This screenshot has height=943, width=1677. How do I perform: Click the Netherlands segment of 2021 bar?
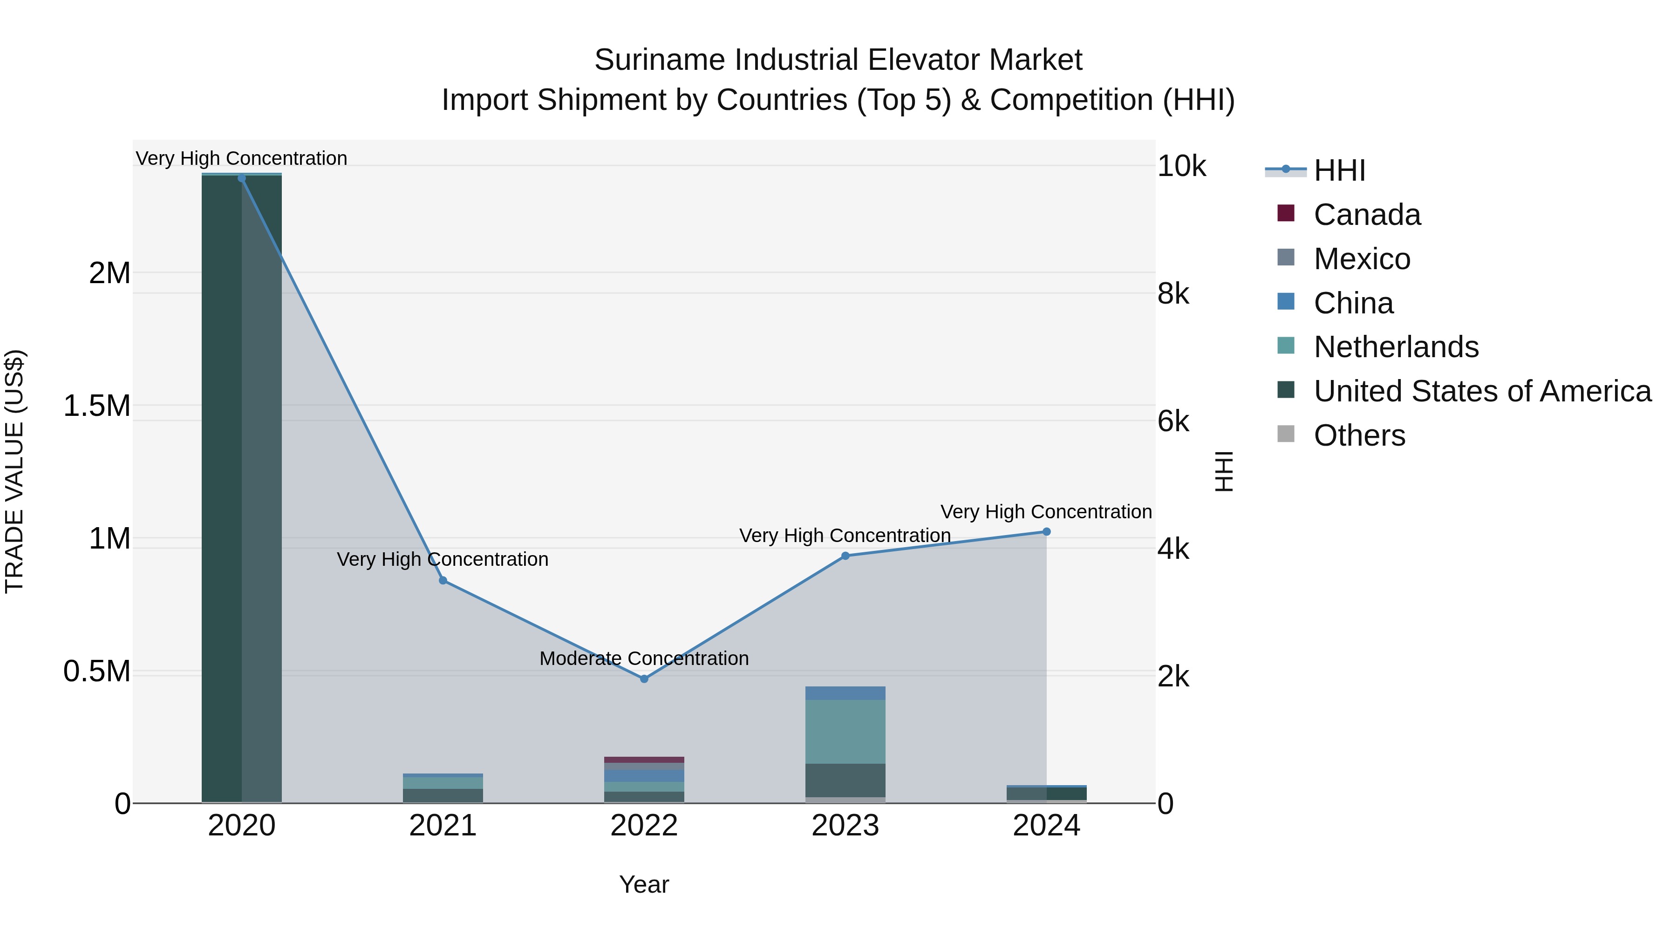(x=443, y=783)
